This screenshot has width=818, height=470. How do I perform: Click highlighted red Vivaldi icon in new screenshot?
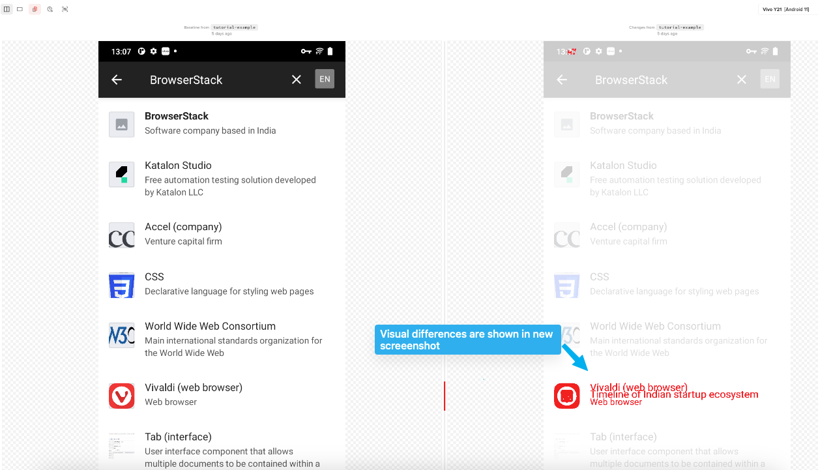567,396
